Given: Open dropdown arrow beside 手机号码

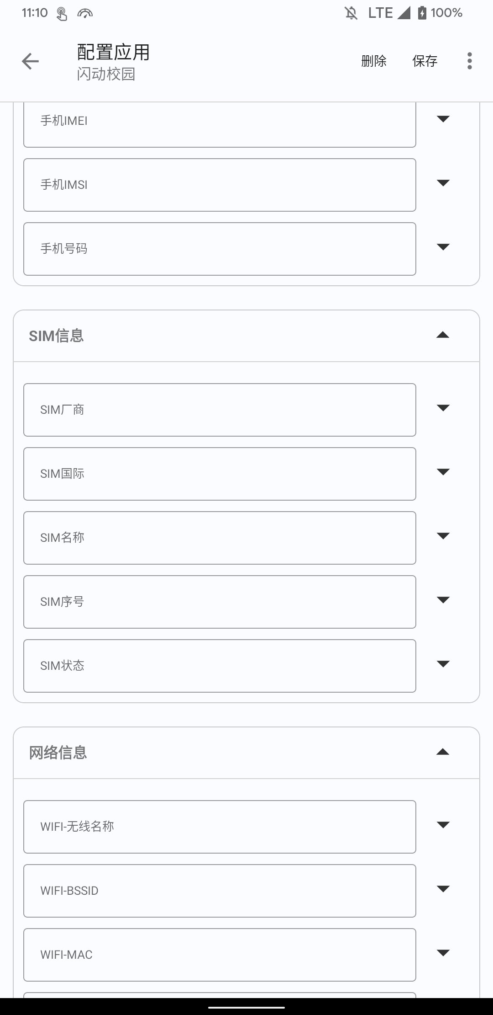Looking at the screenshot, I should (x=443, y=247).
